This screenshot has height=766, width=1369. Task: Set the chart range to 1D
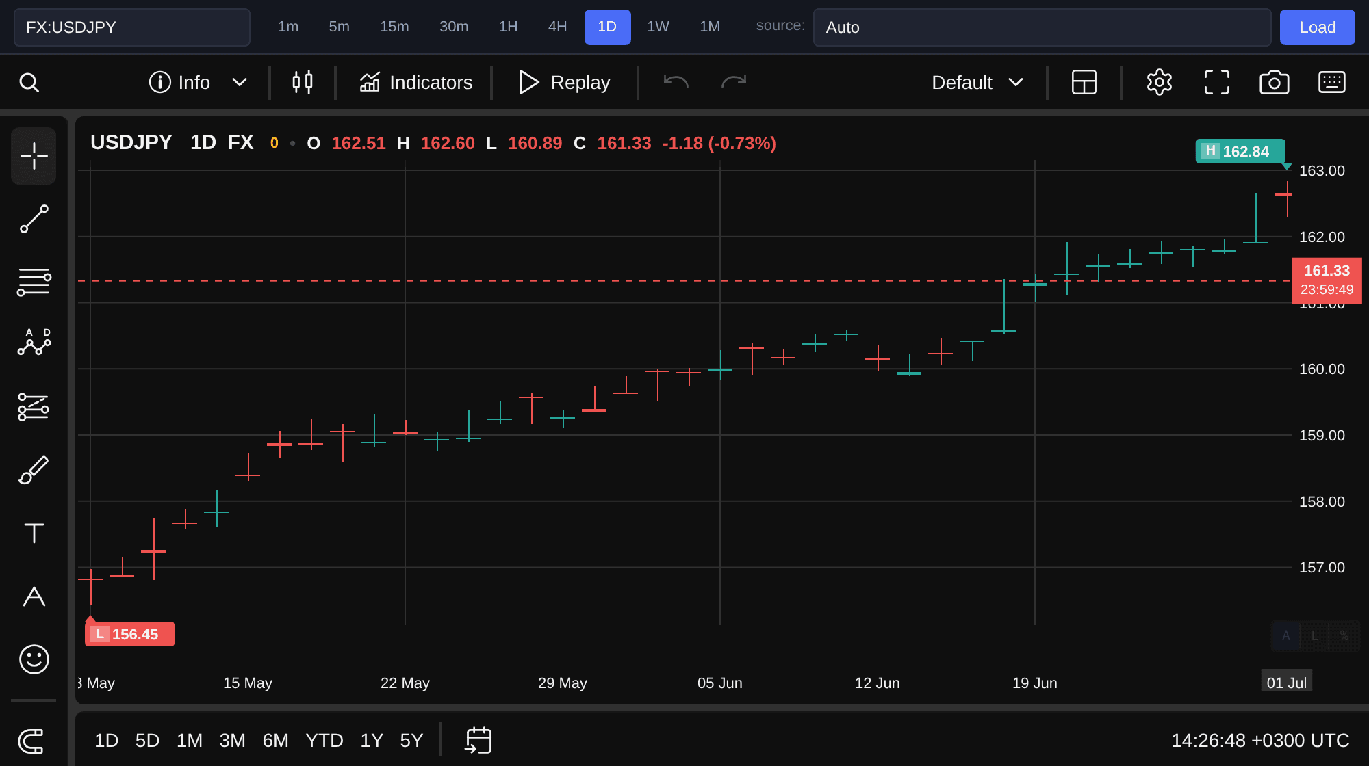pos(106,741)
